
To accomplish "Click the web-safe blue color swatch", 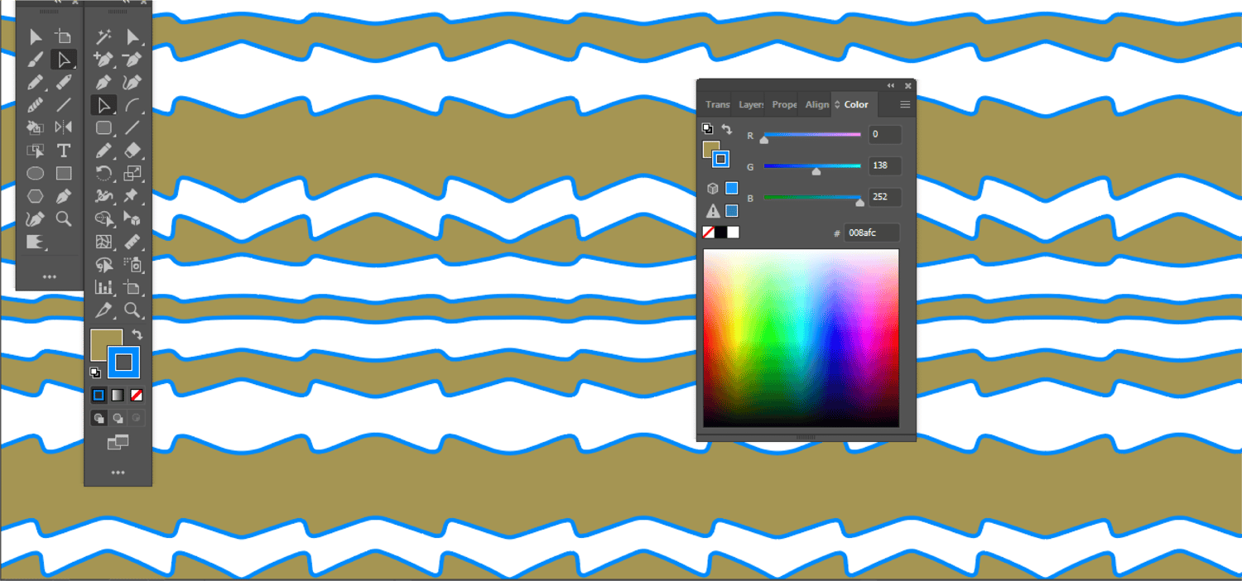I will pos(731,189).
